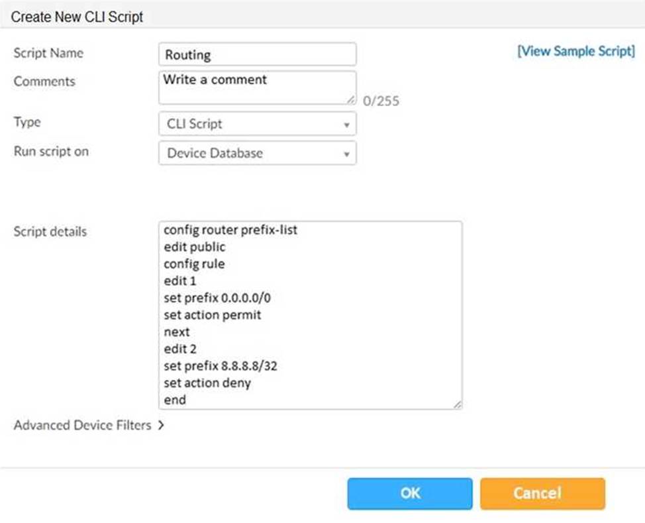Open the View Sample Script link
Image resolution: width=645 pixels, height=523 pixels.
coord(576,51)
